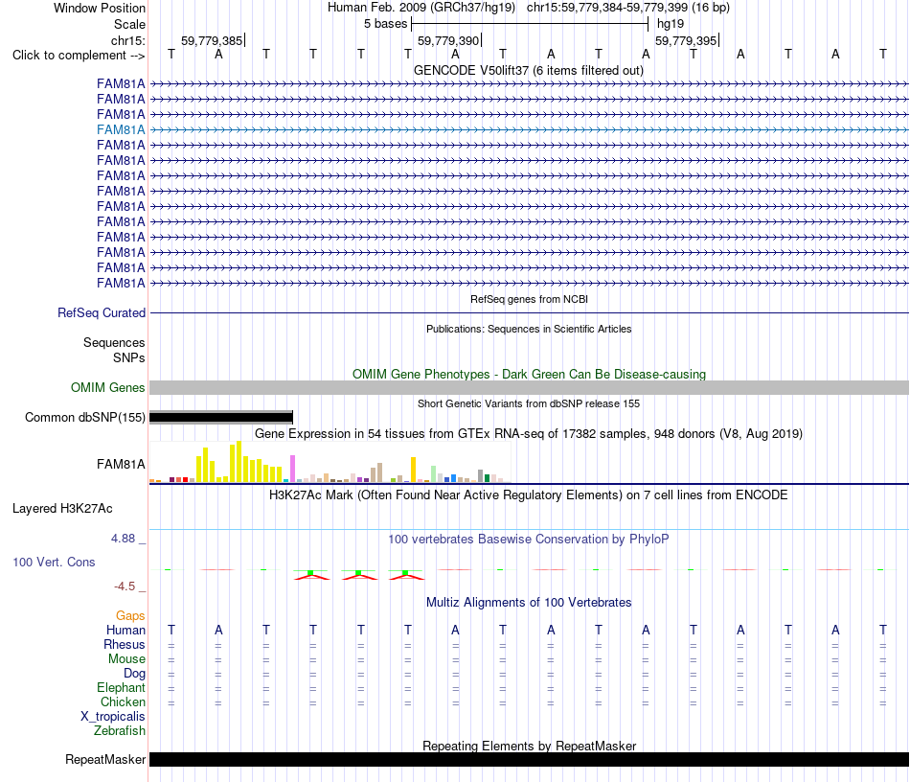The width and height of the screenshot is (910, 782).
Task: Click the -4.5 lower conservation scale value
Action: tap(125, 586)
